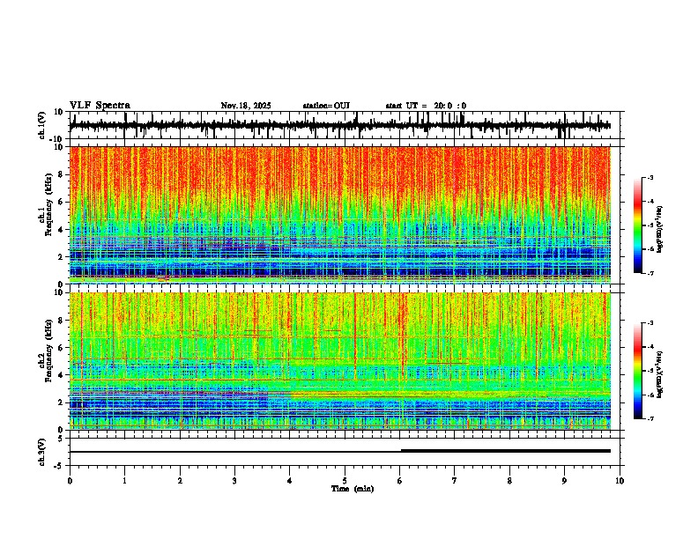
Task: Click time-axis tick label "9"
Action: pos(564,481)
